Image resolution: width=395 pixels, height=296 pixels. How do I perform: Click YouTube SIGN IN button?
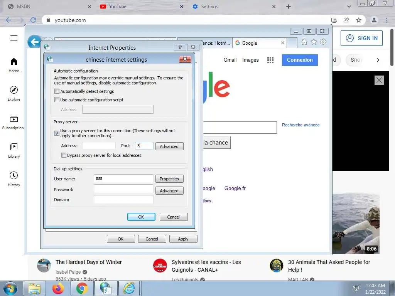click(x=361, y=38)
